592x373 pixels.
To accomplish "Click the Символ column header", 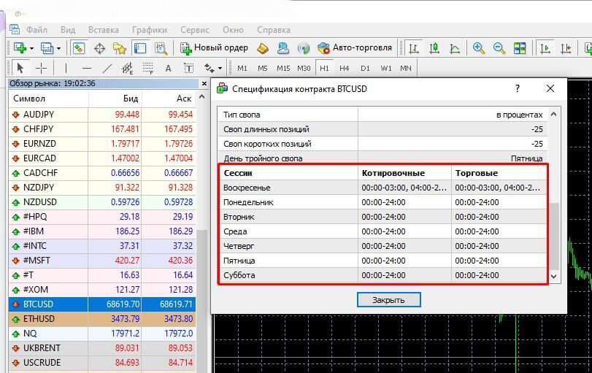I will (x=48, y=99).
